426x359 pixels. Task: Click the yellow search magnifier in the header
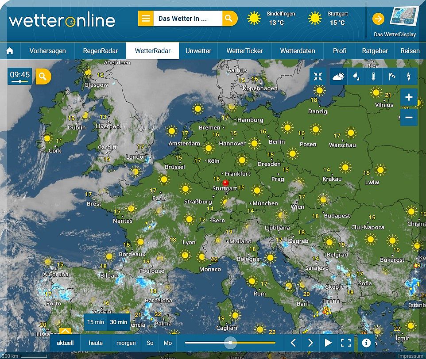click(x=229, y=19)
